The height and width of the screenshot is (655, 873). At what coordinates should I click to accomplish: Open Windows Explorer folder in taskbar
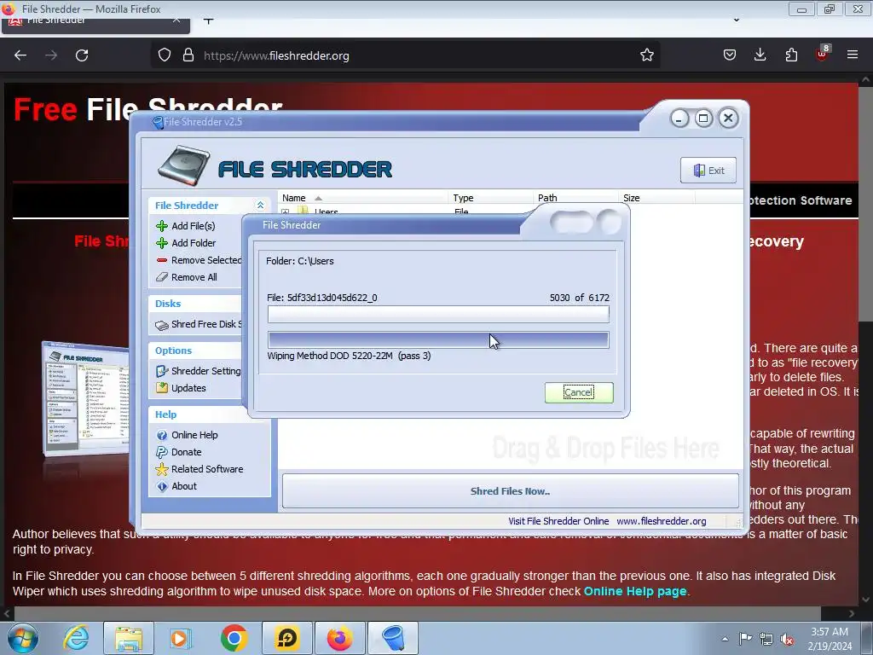[129, 638]
